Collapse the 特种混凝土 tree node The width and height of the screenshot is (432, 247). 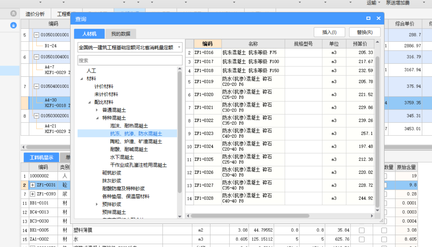97,118
